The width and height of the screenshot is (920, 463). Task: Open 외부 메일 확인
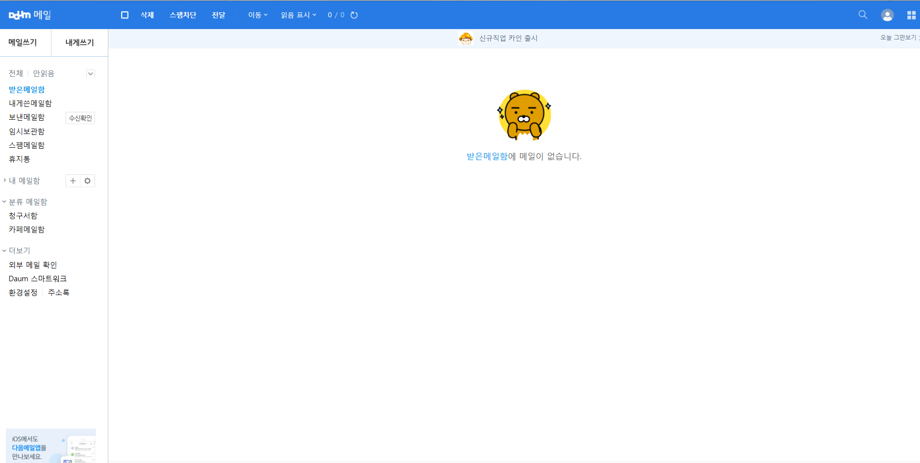pos(33,265)
